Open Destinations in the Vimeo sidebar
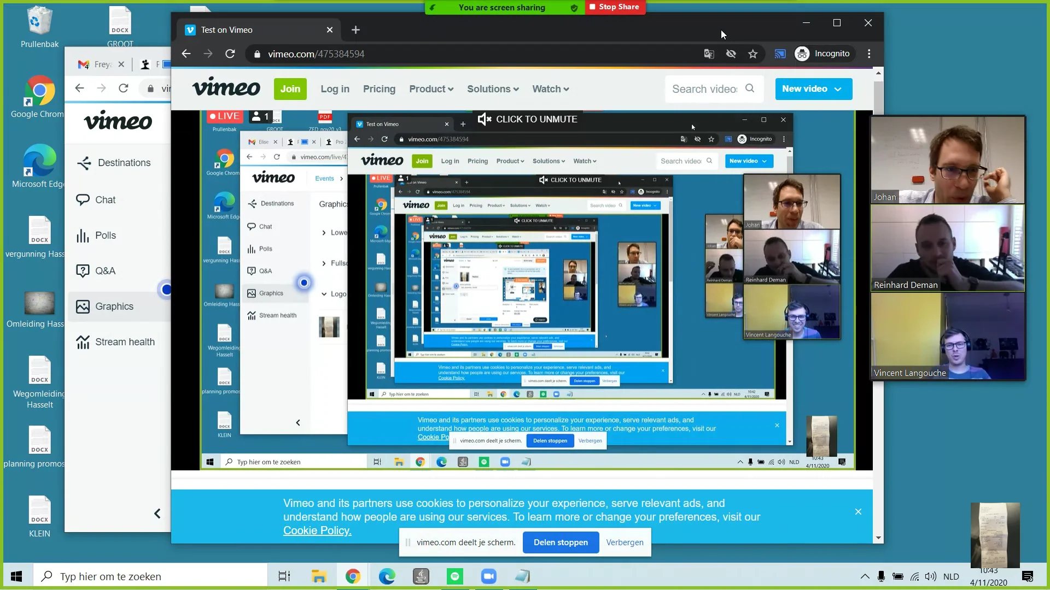Image resolution: width=1050 pixels, height=590 pixels. pyautogui.click(x=114, y=163)
